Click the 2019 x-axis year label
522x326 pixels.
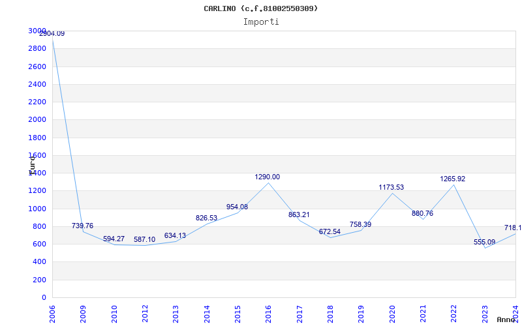pos(361,314)
